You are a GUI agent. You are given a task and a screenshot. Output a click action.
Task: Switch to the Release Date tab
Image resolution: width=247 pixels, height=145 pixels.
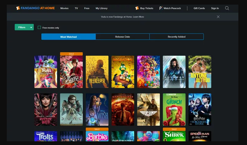click(x=123, y=37)
